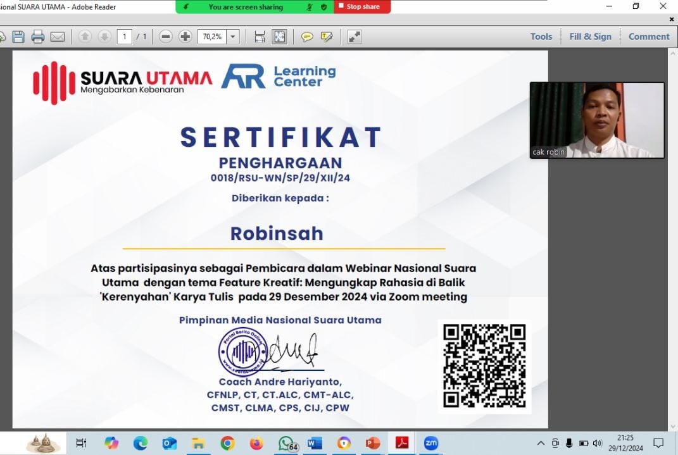
Task: Launch Microsoft Edge from taskbar
Action: (140, 443)
